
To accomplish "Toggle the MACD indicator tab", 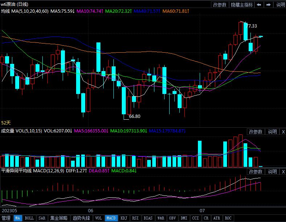I will click(x=111, y=218).
